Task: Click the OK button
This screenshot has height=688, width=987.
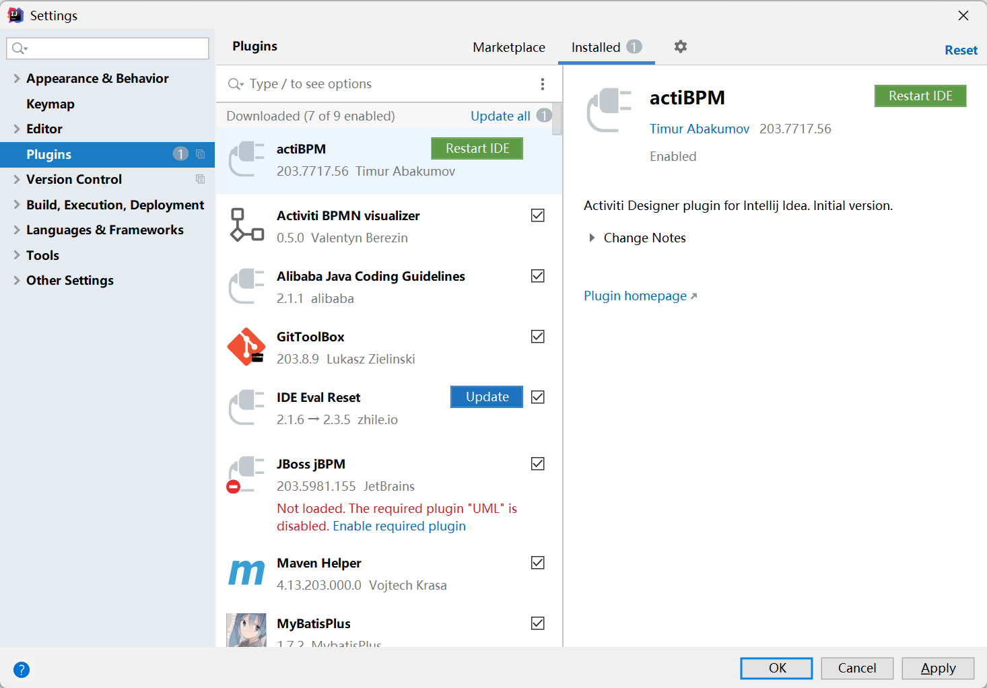Action: click(x=777, y=668)
